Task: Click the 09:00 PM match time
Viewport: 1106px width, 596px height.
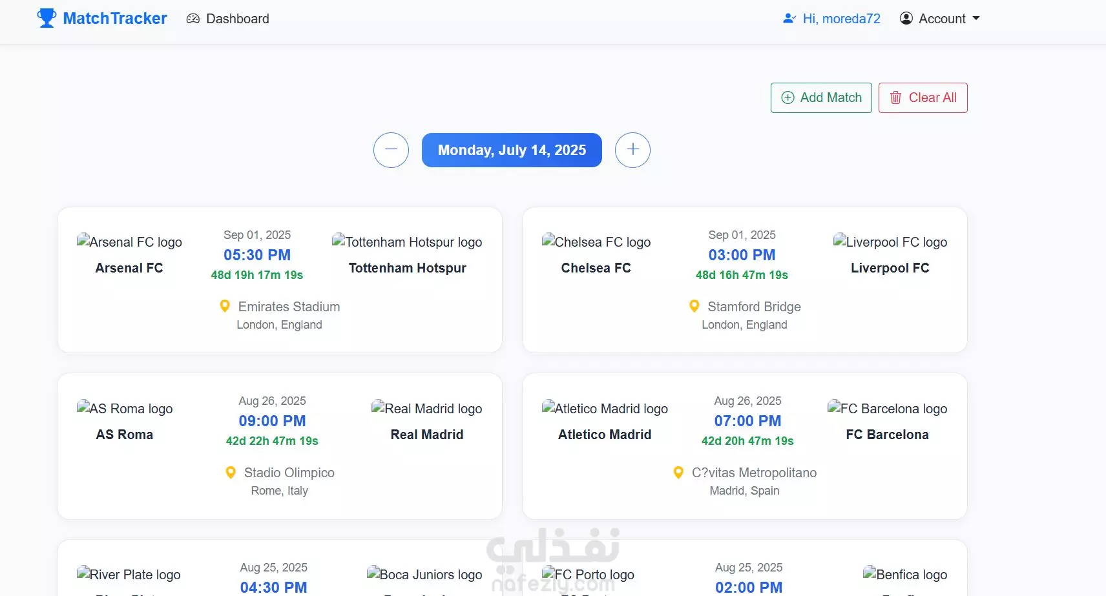Action: pos(272,421)
